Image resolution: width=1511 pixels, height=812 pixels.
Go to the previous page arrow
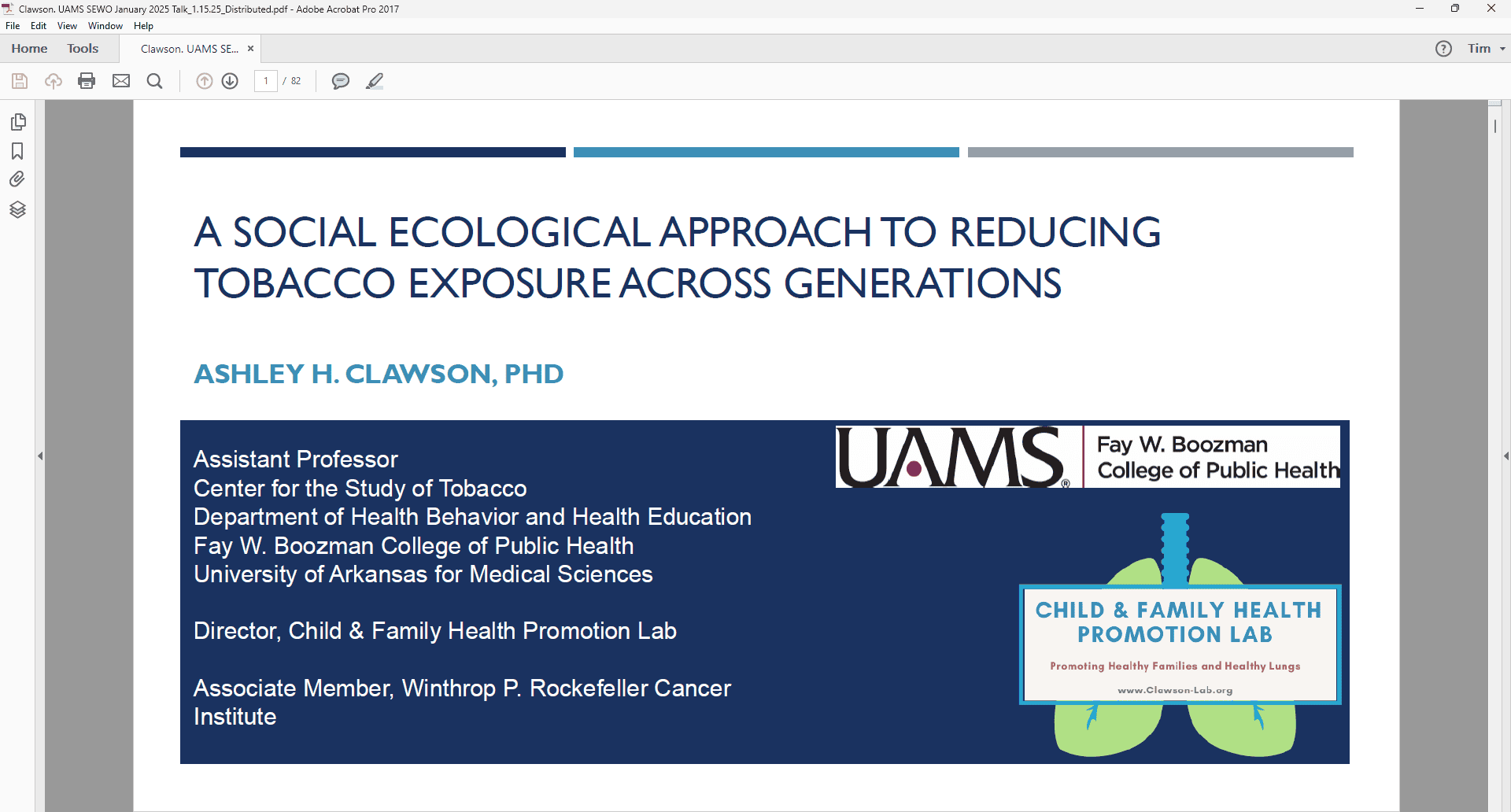[x=204, y=81]
